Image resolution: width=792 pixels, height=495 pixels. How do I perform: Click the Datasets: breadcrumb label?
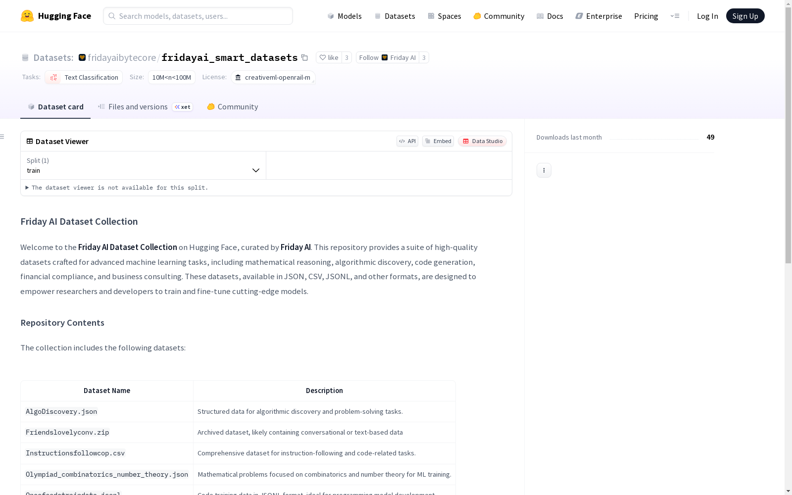coord(53,57)
